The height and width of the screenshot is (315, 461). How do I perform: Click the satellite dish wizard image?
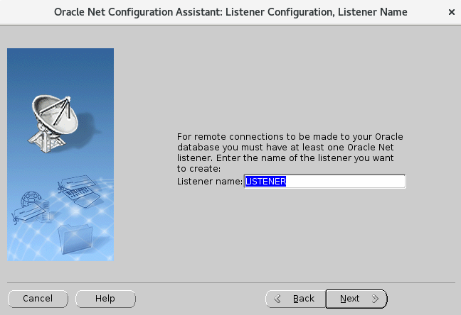pyautogui.click(x=60, y=155)
